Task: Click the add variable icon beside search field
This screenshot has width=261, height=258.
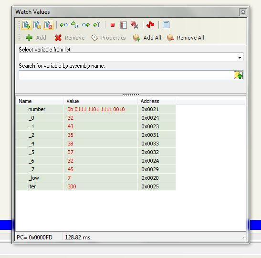Action: click(x=239, y=75)
